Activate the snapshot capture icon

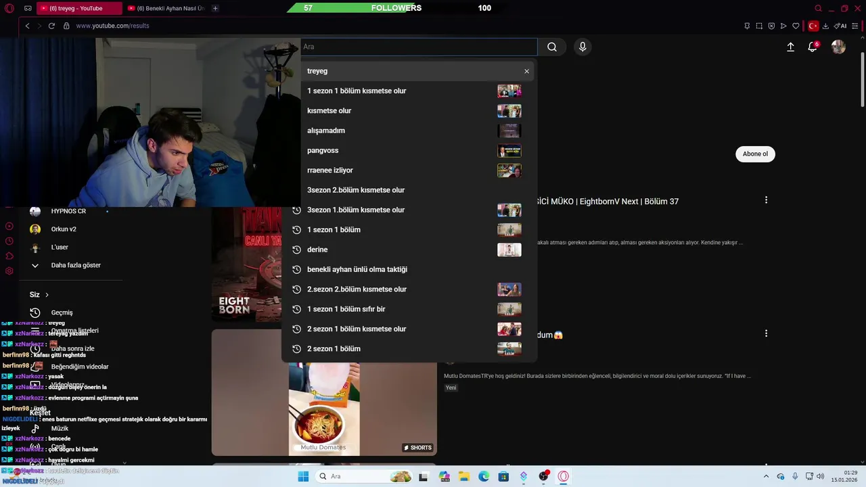759,26
